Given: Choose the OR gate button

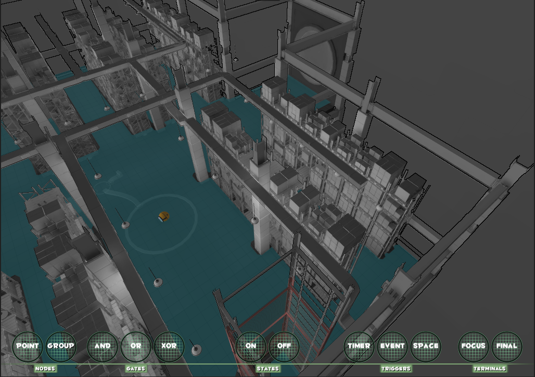Looking at the screenshot, I should tap(136, 346).
